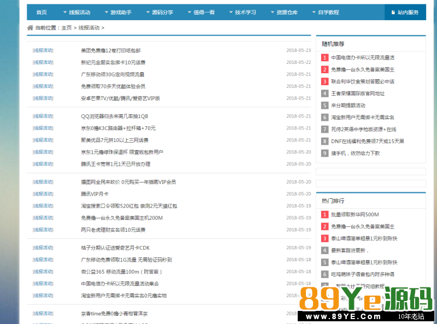The image size is (437, 324).
Task: Select 游戏助手 in the navigation bar
Action: click(121, 12)
